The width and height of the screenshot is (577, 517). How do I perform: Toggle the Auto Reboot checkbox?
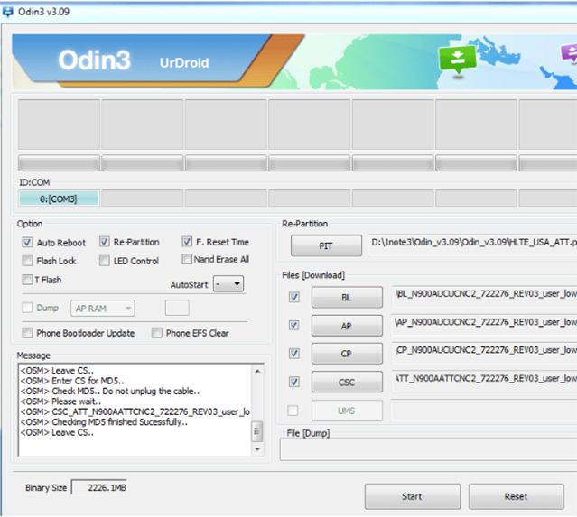pyautogui.click(x=27, y=243)
